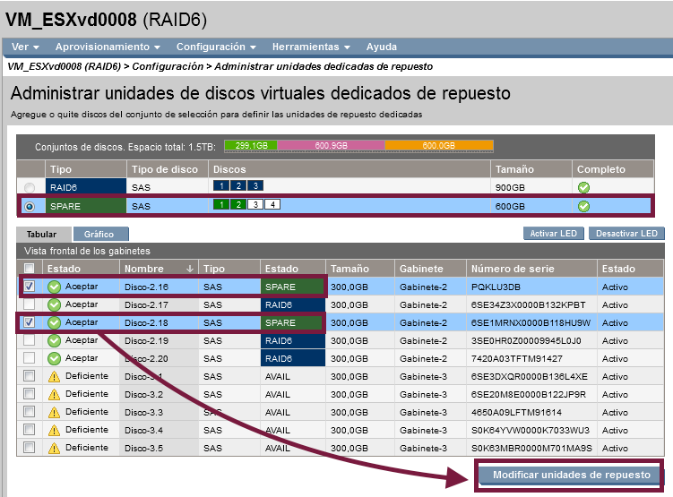Click warning icon for Disco-3.5 row
The width and height of the screenshot is (673, 497).
point(54,447)
